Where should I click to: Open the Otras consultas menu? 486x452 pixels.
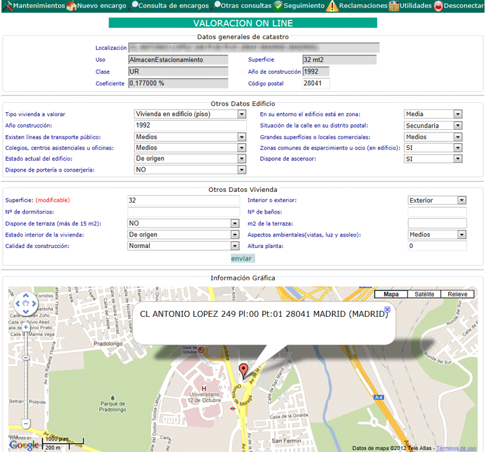pyautogui.click(x=246, y=5)
